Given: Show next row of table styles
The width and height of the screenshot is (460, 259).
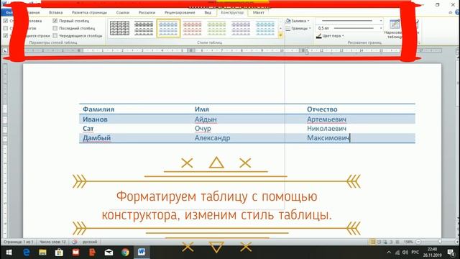Looking at the screenshot, I should pyautogui.click(x=280, y=28).
